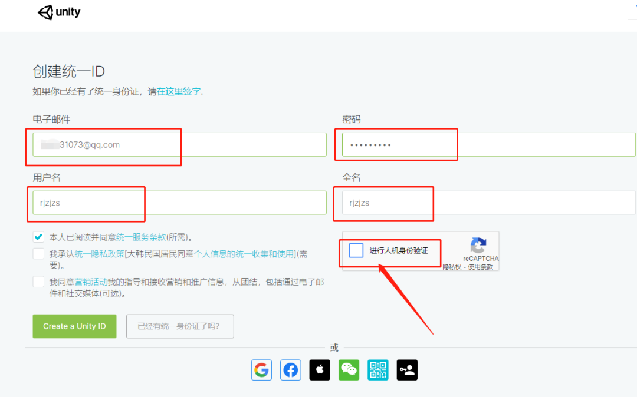The image size is (637, 397).
Task: Open the reCAPTCHA 使用条款 link
Action: click(x=481, y=267)
